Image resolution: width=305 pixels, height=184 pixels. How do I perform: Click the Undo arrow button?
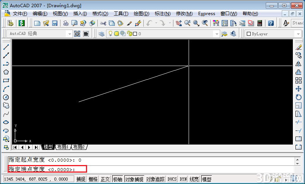click(x=149, y=23)
